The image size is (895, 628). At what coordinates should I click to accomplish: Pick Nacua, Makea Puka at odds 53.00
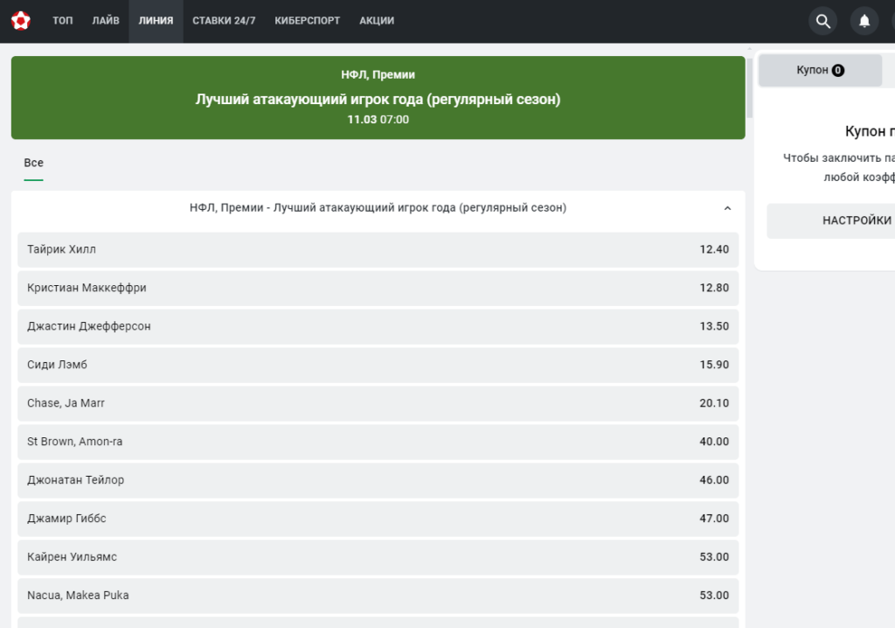tap(378, 596)
